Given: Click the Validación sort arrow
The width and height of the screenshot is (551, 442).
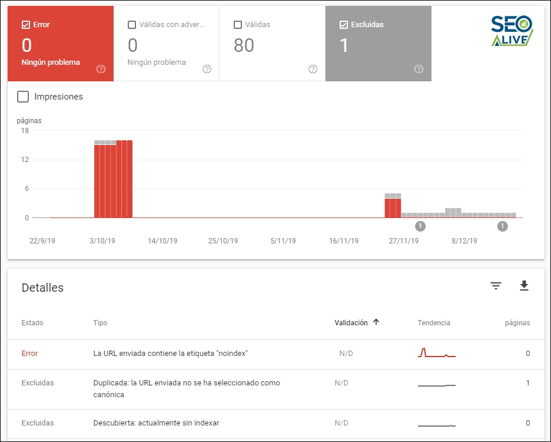Looking at the screenshot, I should 376,322.
